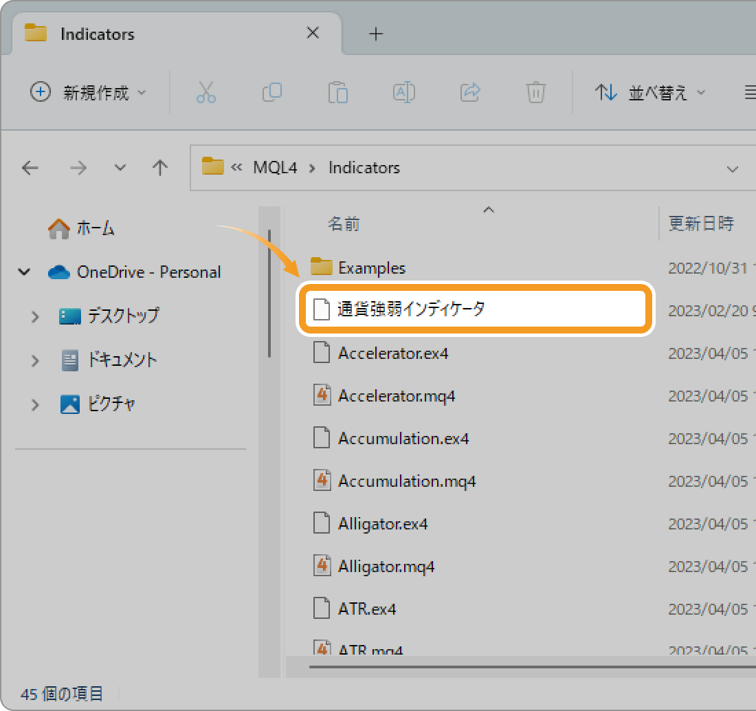Viewport: 756px width, 711px height.
Task: Sort by the 更新日時 column header
Action: 701,223
